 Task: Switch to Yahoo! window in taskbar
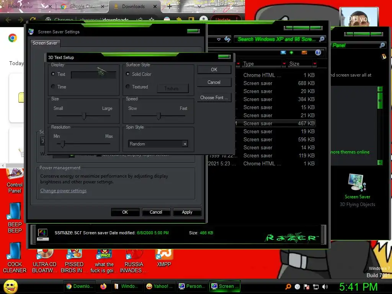click(x=160, y=286)
